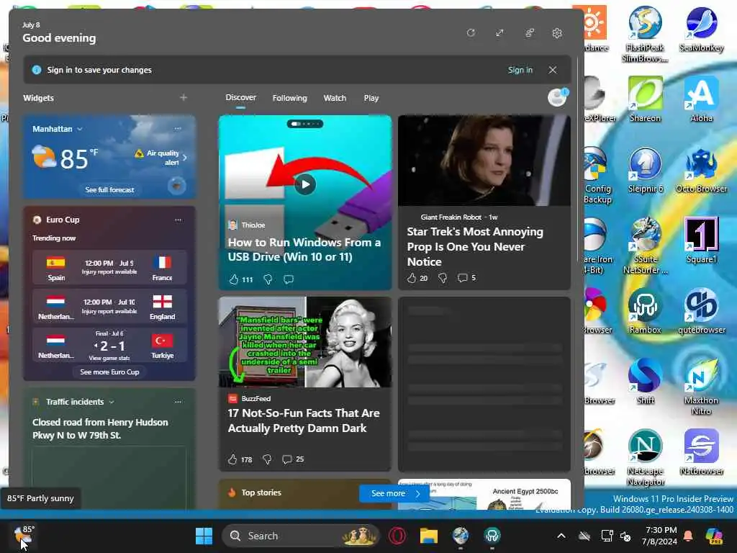Open profile avatar with notification badge
The image size is (737, 553).
tap(558, 97)
